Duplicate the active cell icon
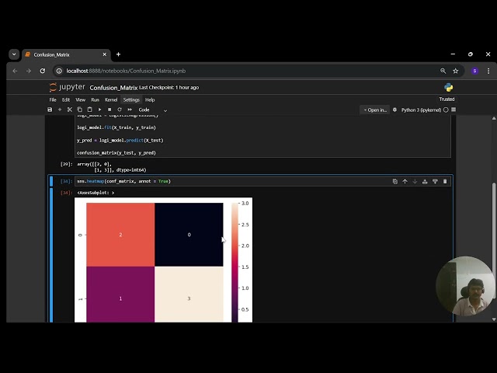The width and height of the screenshot is (497, 373). pyautogui.click(x=395, y=181)
